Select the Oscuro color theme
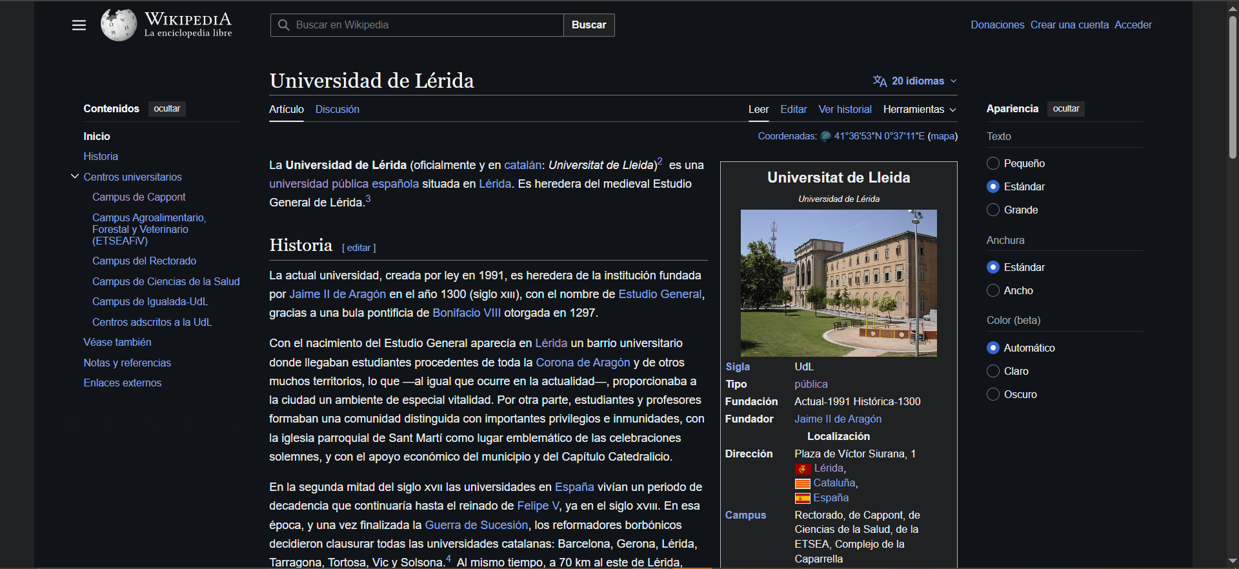Image resolution: width=1239 pixels, height=569 pixels. click(x=993, y=394)
